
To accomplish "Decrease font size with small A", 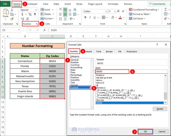I will (123, 11).
